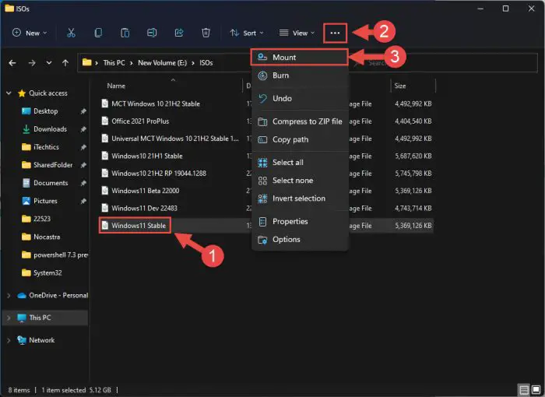Select Windows10 21H1 Stable file

[147, 156]
